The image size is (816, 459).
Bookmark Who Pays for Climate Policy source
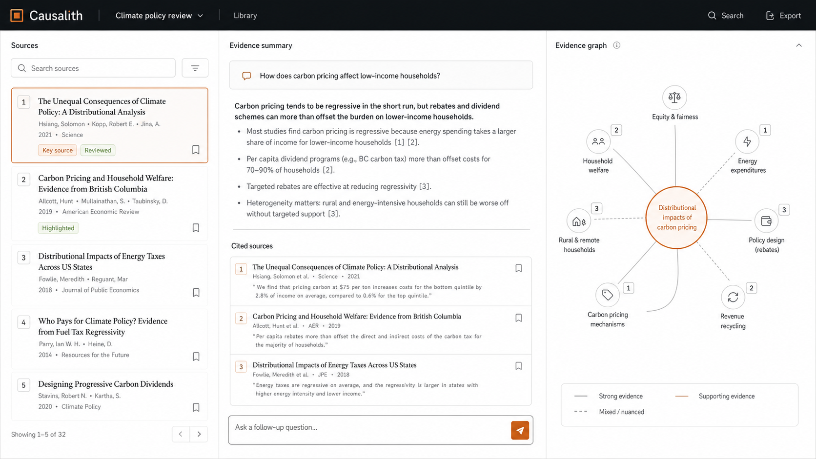[x=196, y=357]
